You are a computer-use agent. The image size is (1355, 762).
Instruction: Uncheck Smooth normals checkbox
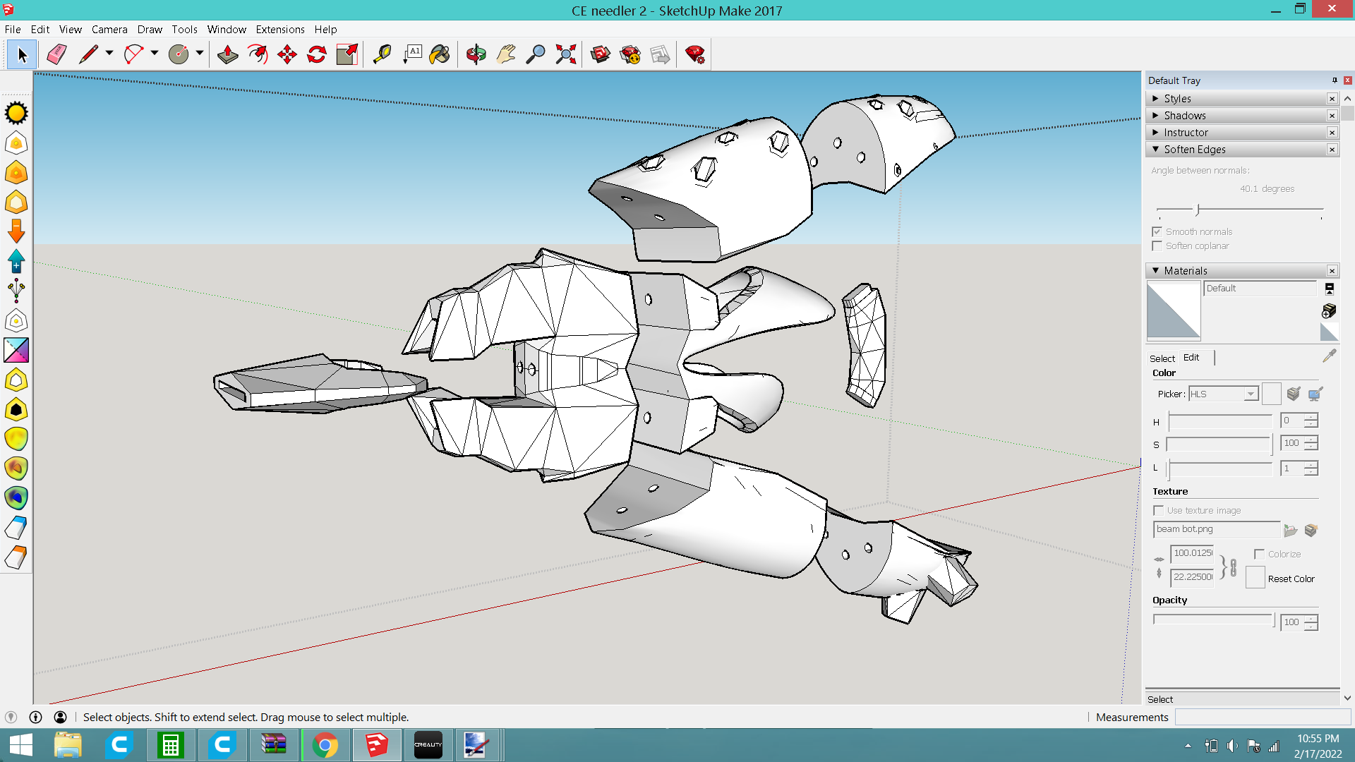point(1157,231)
